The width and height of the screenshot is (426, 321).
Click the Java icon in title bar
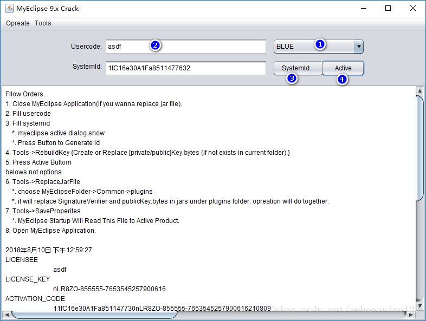(x=9, y=9)
